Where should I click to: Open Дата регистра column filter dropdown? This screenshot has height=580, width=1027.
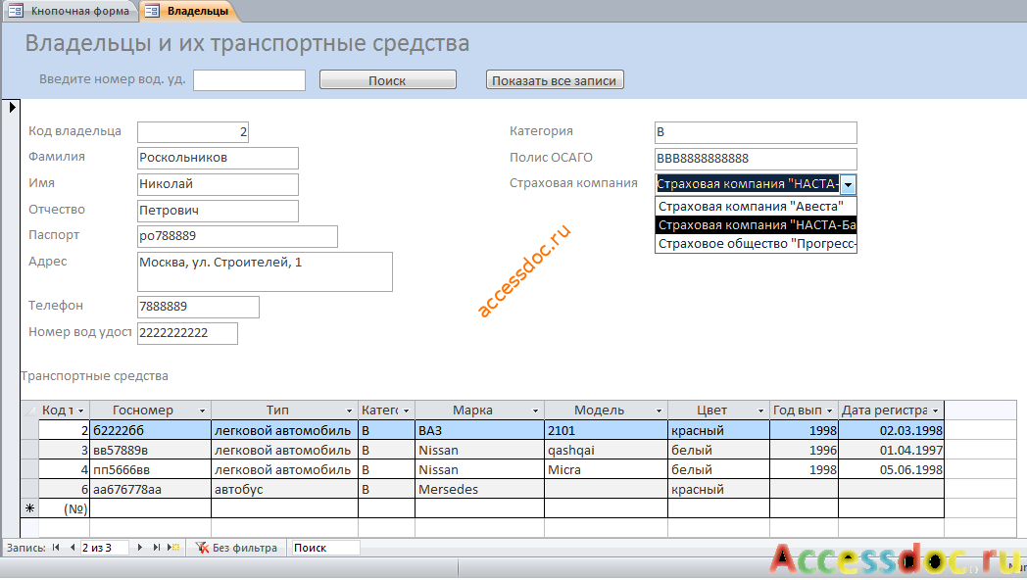tap(935, 411)
